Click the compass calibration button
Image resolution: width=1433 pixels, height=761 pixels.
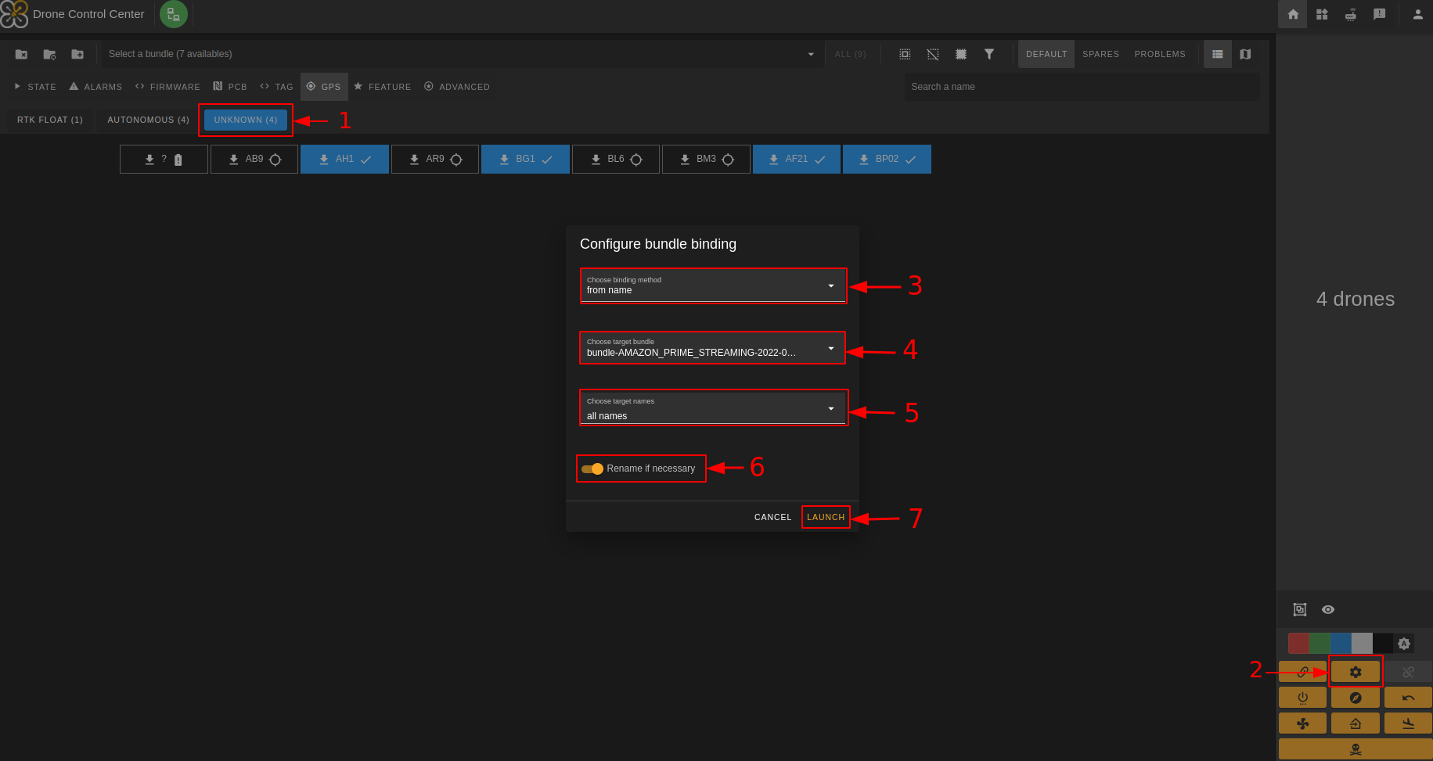[x=1355, y=698]
